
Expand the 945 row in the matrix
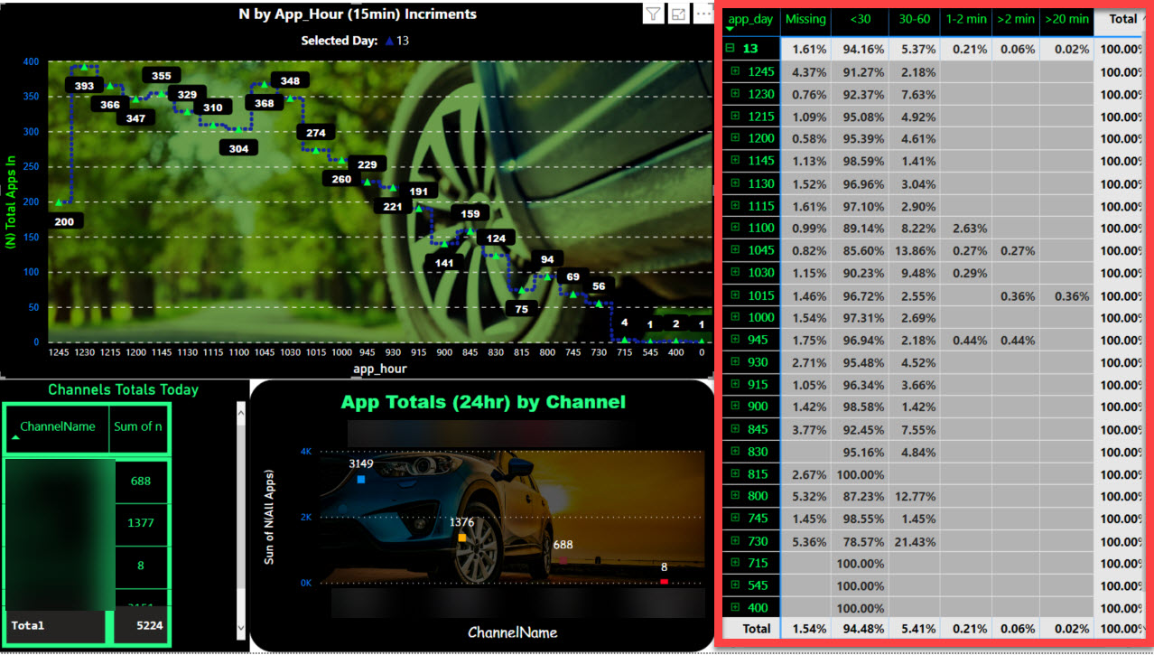pyautogui.click(x=735, y=340)
